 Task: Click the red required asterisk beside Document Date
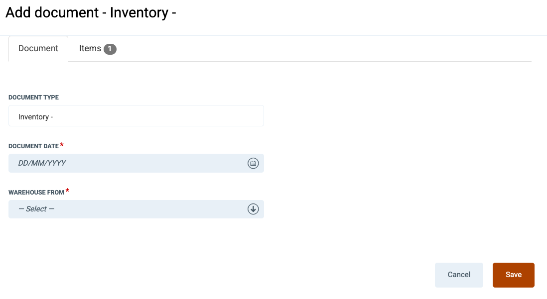(x=62, y=145)
